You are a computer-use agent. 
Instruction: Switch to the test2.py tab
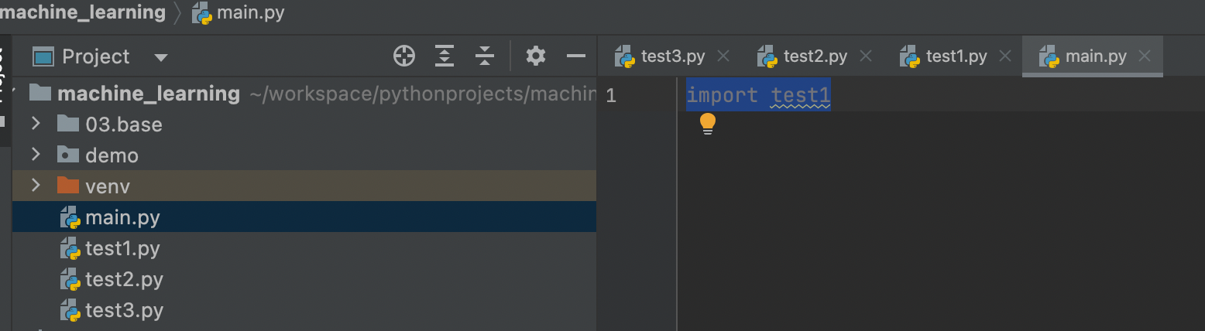click(814, 56)
